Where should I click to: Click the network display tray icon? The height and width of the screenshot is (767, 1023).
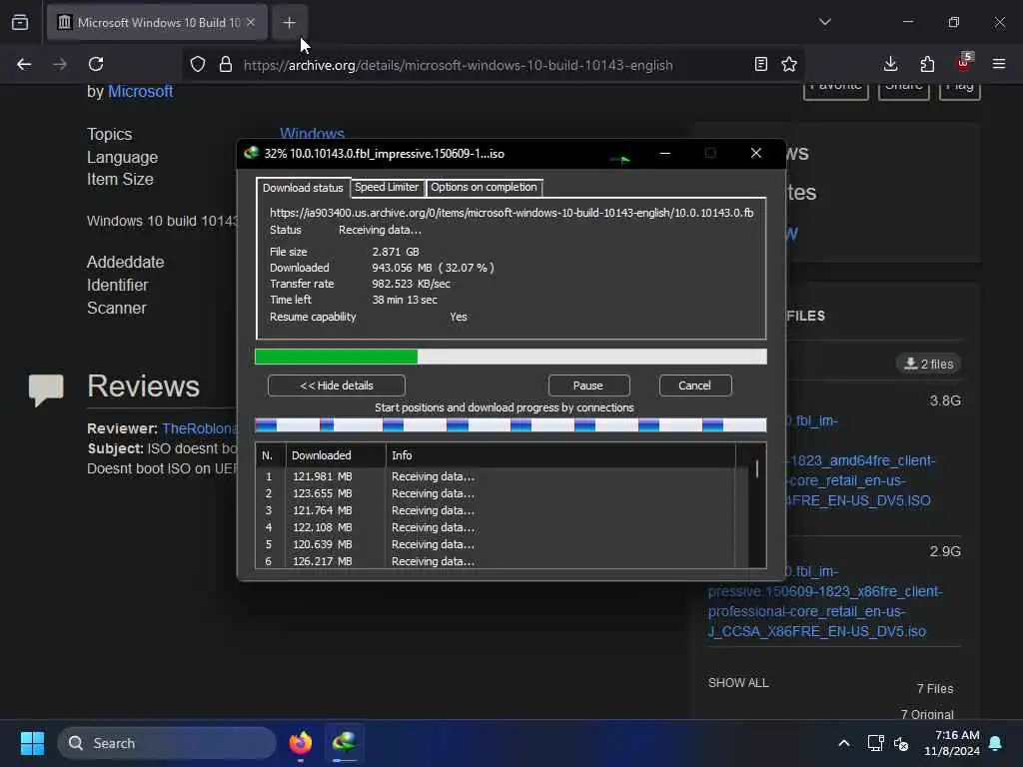[x=875, y=743]
